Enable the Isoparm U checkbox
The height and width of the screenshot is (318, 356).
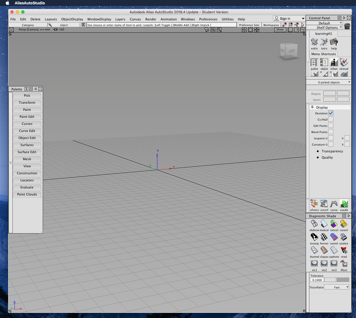pyautogui.click(x=331, y=138)
